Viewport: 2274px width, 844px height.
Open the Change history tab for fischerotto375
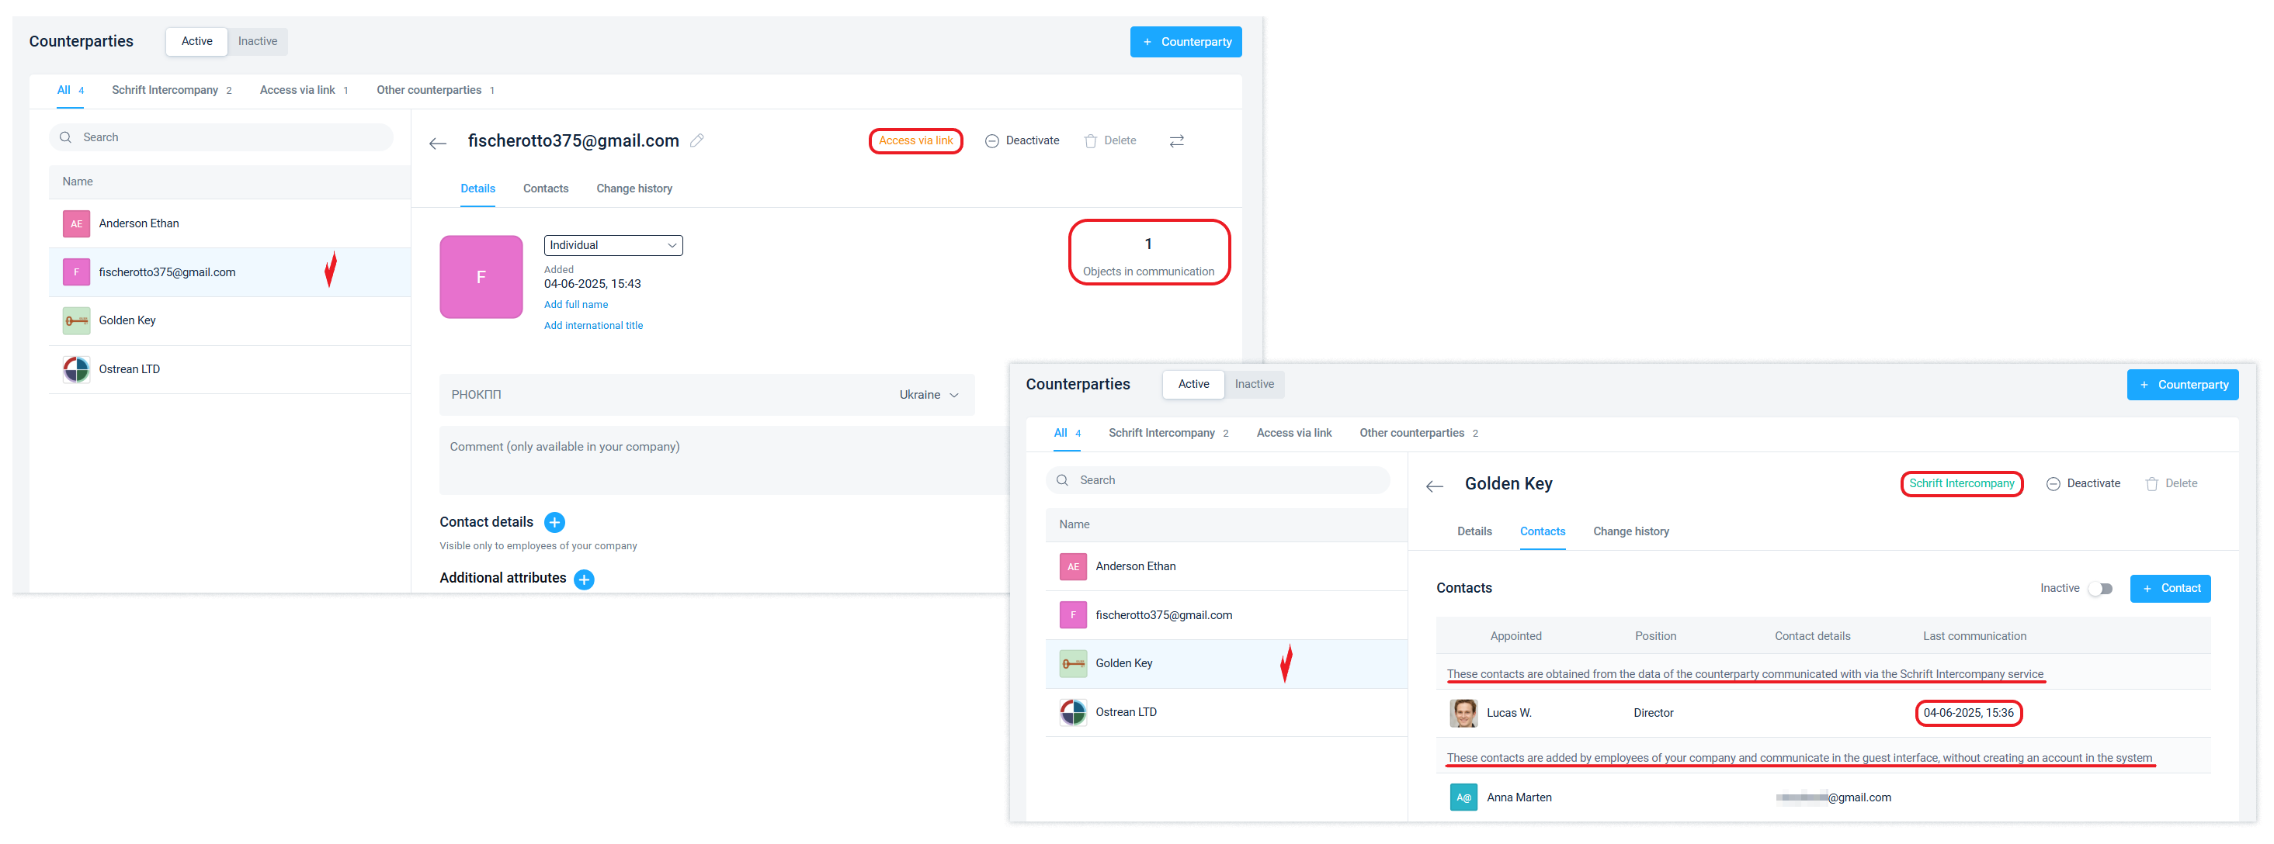click(634, 189)
